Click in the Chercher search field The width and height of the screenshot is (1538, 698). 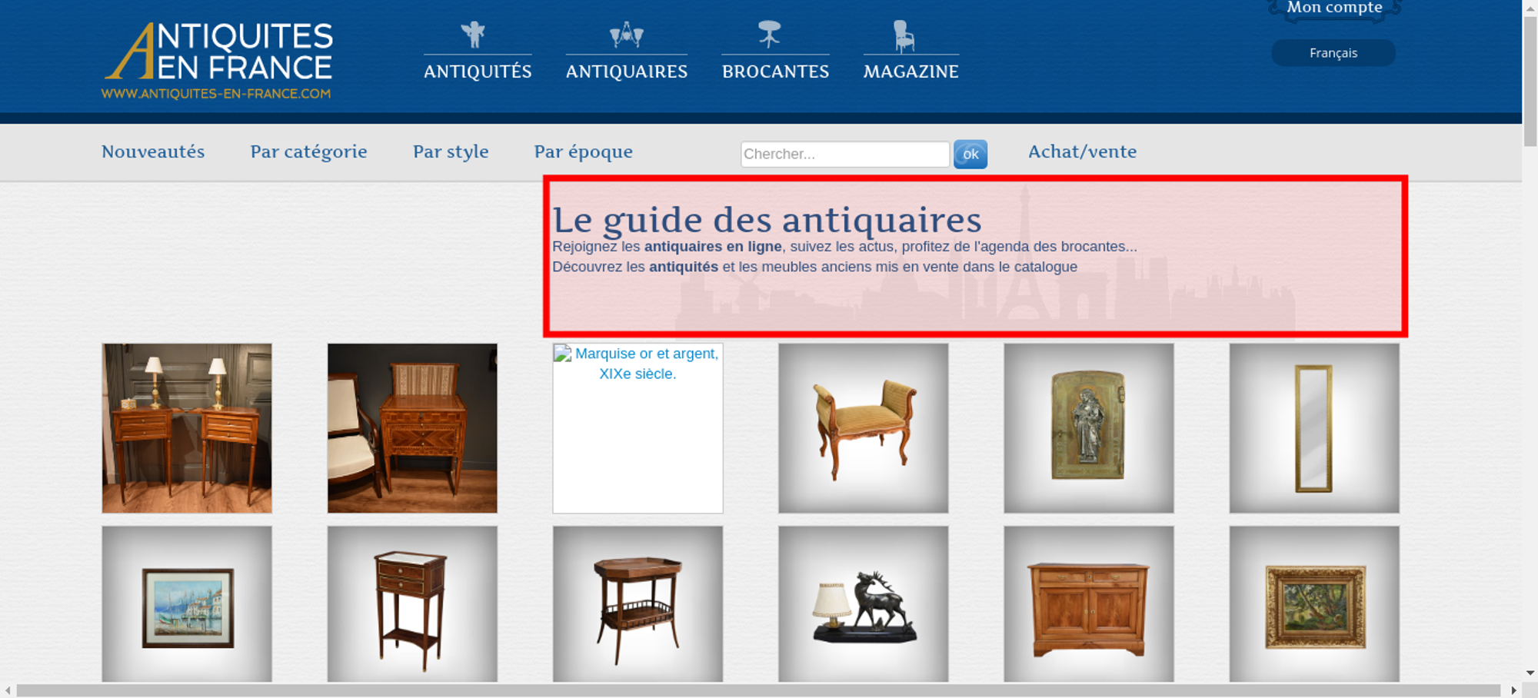[844, 154]
